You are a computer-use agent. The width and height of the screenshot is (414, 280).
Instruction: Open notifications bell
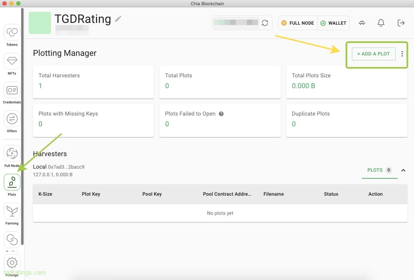(381, 23)
